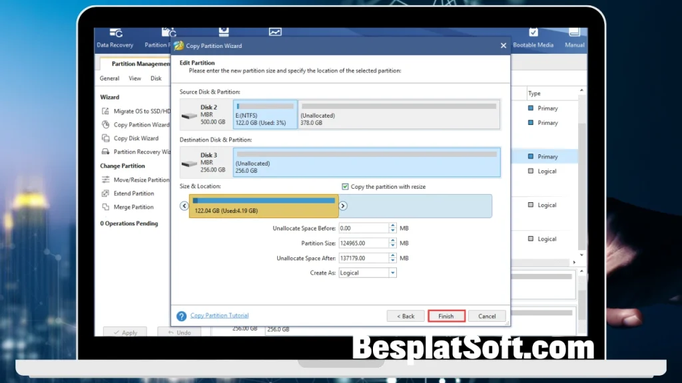Open the Partition Recovery Wizard

coord(141,152)
